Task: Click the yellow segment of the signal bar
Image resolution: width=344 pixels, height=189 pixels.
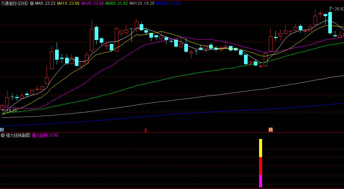Action: (261, 148)
